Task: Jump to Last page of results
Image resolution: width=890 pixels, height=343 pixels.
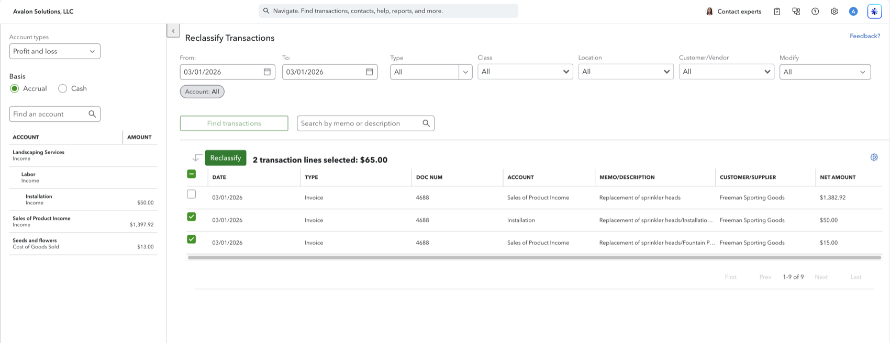Action: (x=856, y=277)
